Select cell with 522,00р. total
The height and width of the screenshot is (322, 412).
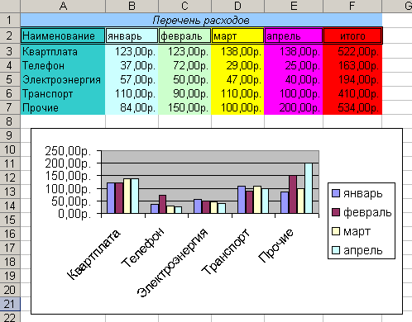(x=352, y=51)
